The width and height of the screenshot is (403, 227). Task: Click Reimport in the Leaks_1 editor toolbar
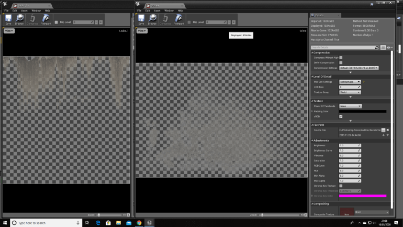[46, 19]
